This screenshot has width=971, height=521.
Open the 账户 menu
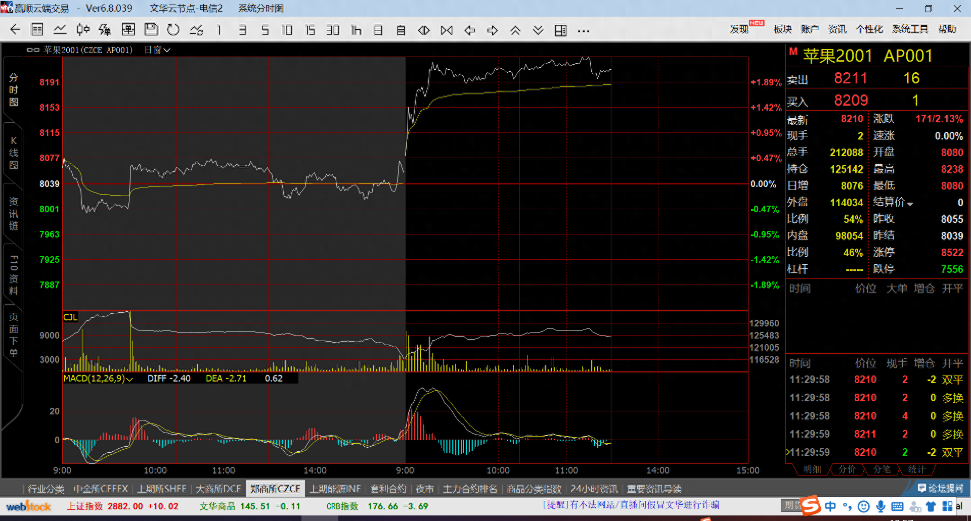pyautogui.click(x=810, y=29)
